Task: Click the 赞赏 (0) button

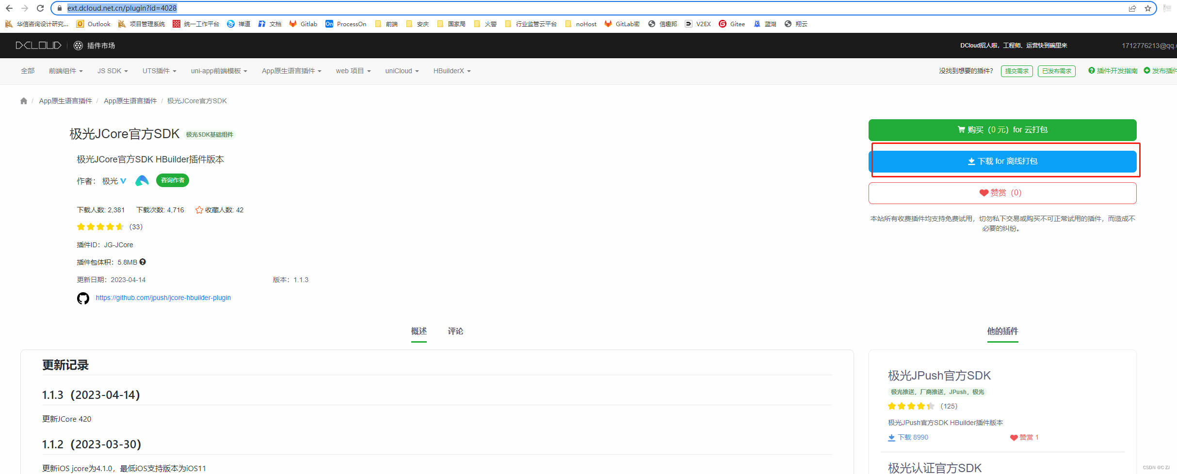Action: click(x=1002, y=193)
